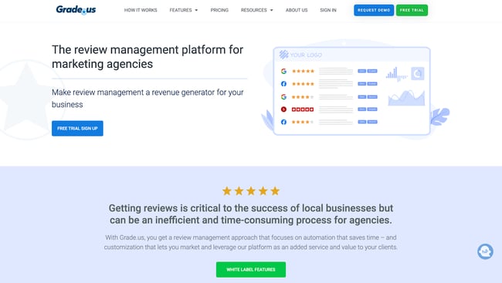
Task: Click the green Free Trial button
Action: pos(412,10)
